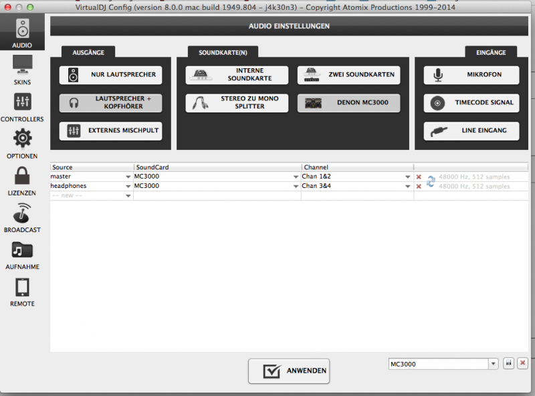Open the Chan 1&2 channel dropdown
Viewport: 535px width, 396px height.
click(408, 177)
